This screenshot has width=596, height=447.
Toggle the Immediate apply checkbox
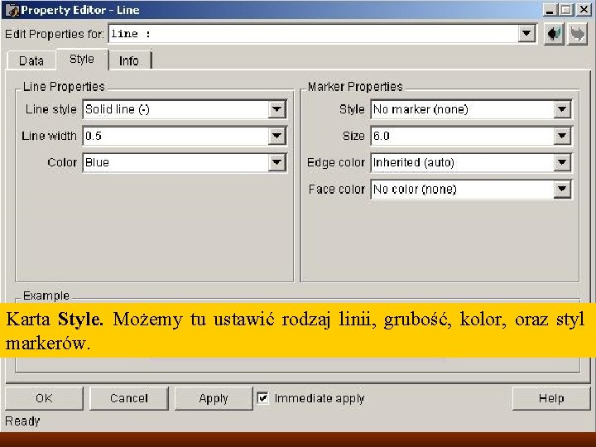[262, 398]
